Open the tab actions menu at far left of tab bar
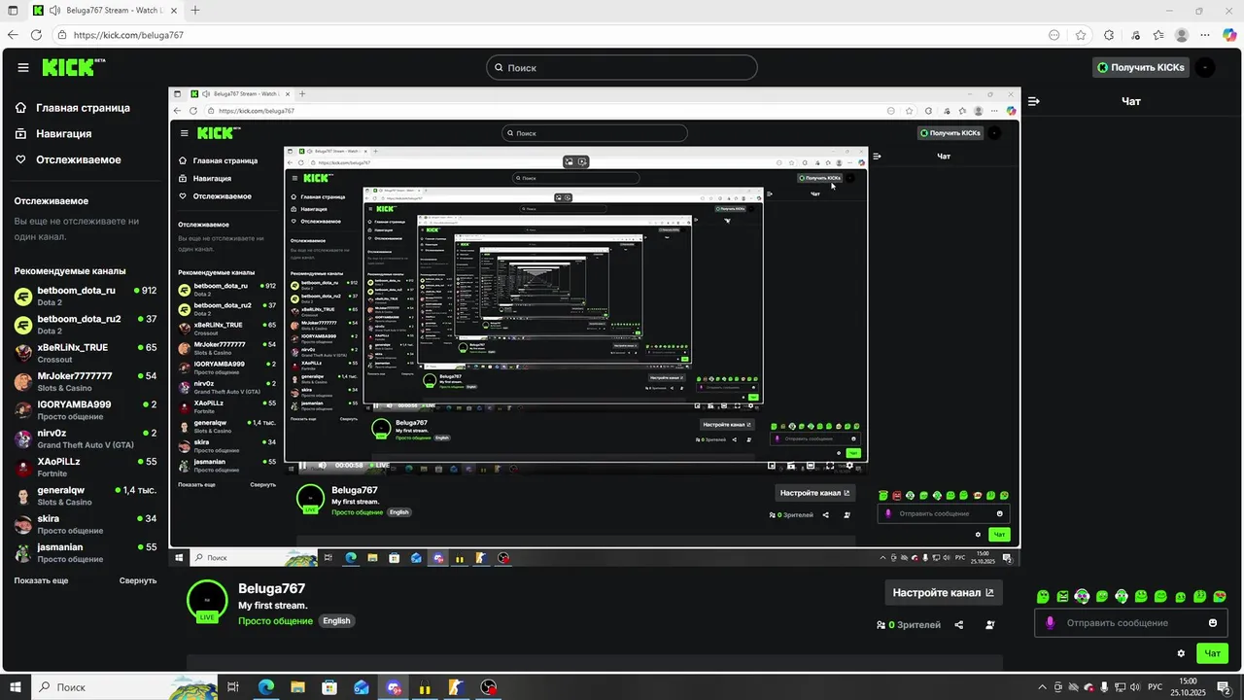1244x700 pixels. coord(13,11)
